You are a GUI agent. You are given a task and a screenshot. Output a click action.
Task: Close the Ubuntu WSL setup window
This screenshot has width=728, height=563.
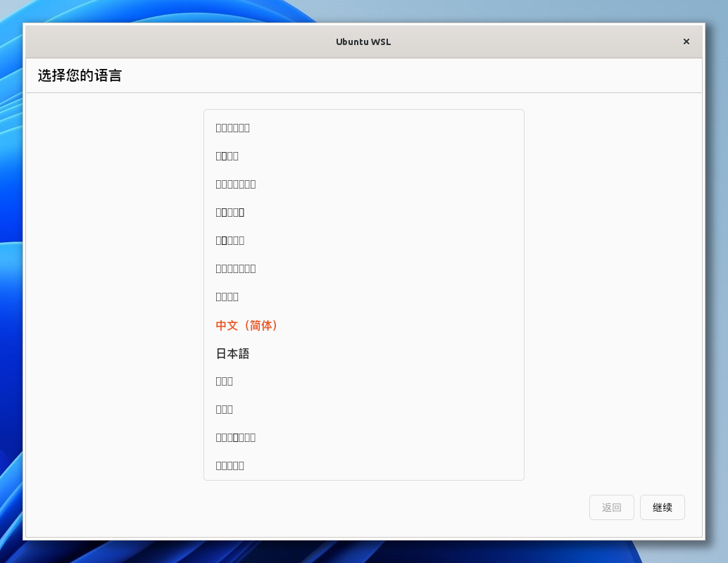coord(686,42)
